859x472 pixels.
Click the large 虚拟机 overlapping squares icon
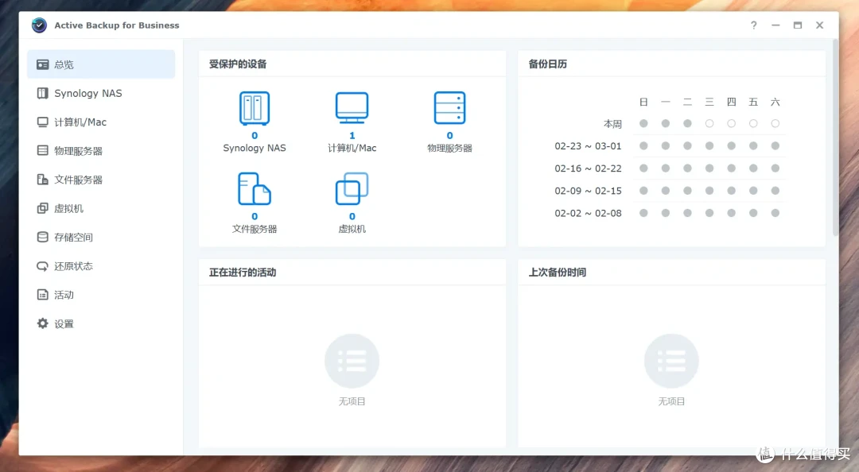(352, 189)
